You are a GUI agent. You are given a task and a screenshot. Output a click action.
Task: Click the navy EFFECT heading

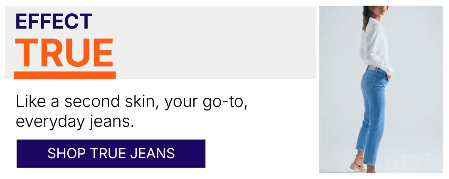pos(54,21)
